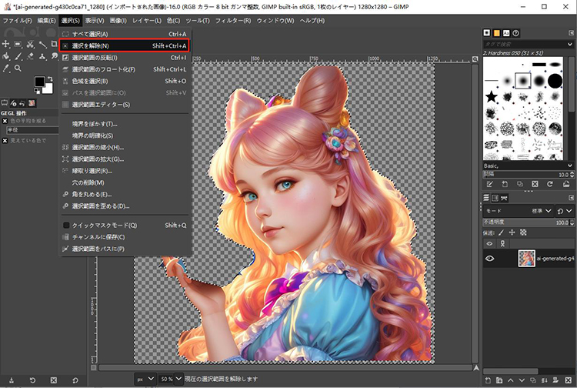This screenshot has width=577, height=388.
Task: Choose すべて選択 from Select menu
Action: (x=125, y=34)
